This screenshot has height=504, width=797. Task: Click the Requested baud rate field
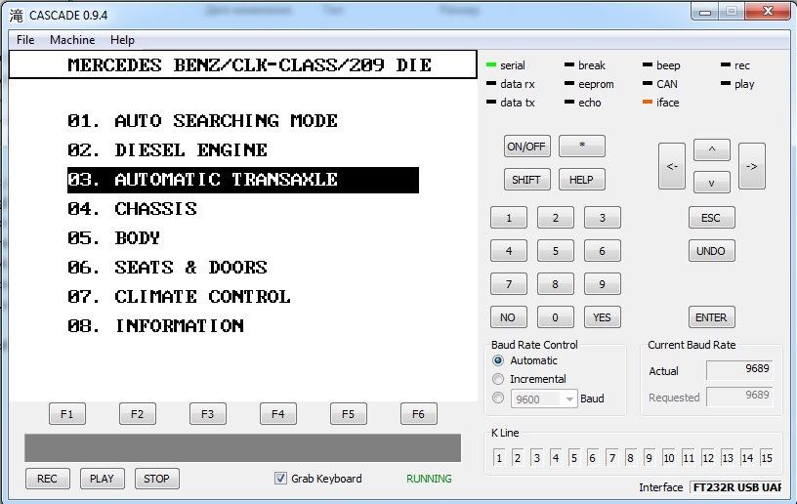click(739, 396)
